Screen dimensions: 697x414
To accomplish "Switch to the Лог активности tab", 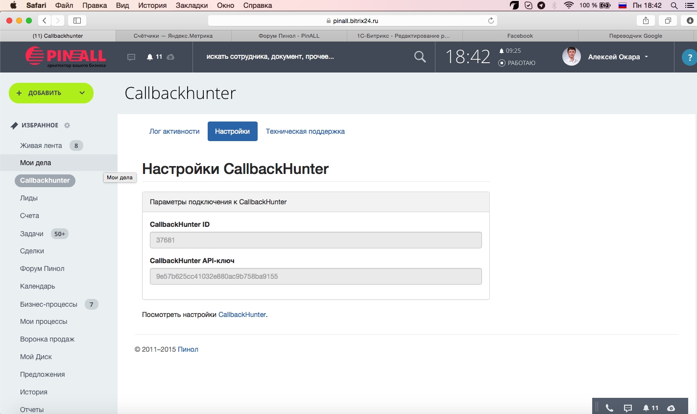I will 174,131.
